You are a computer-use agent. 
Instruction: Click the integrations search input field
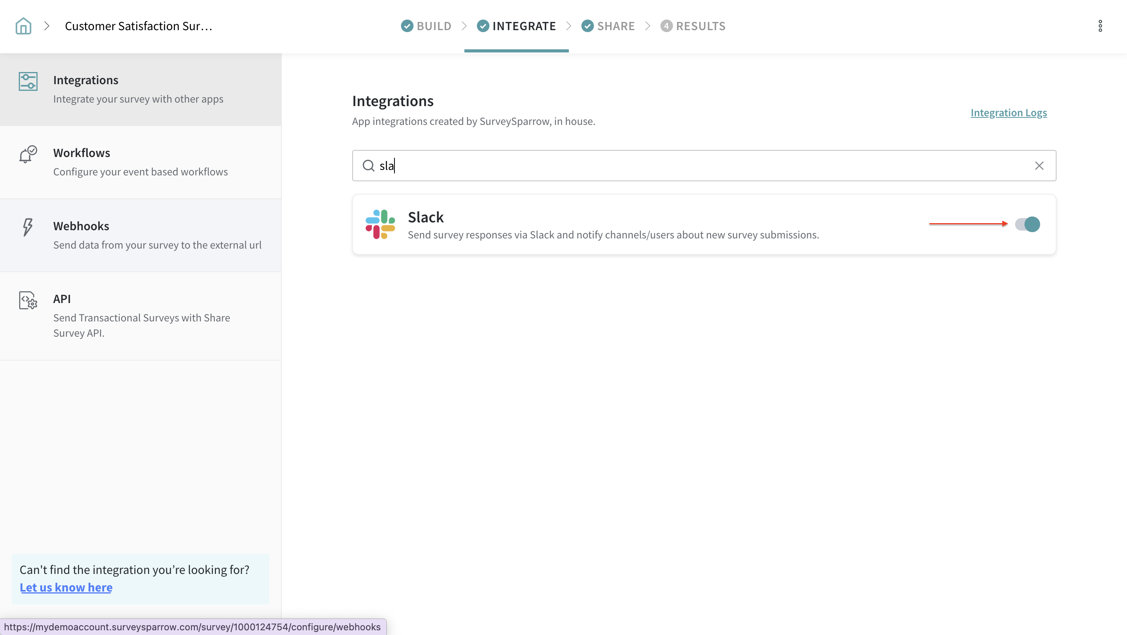pyautogui.click(x=700, y=166)
